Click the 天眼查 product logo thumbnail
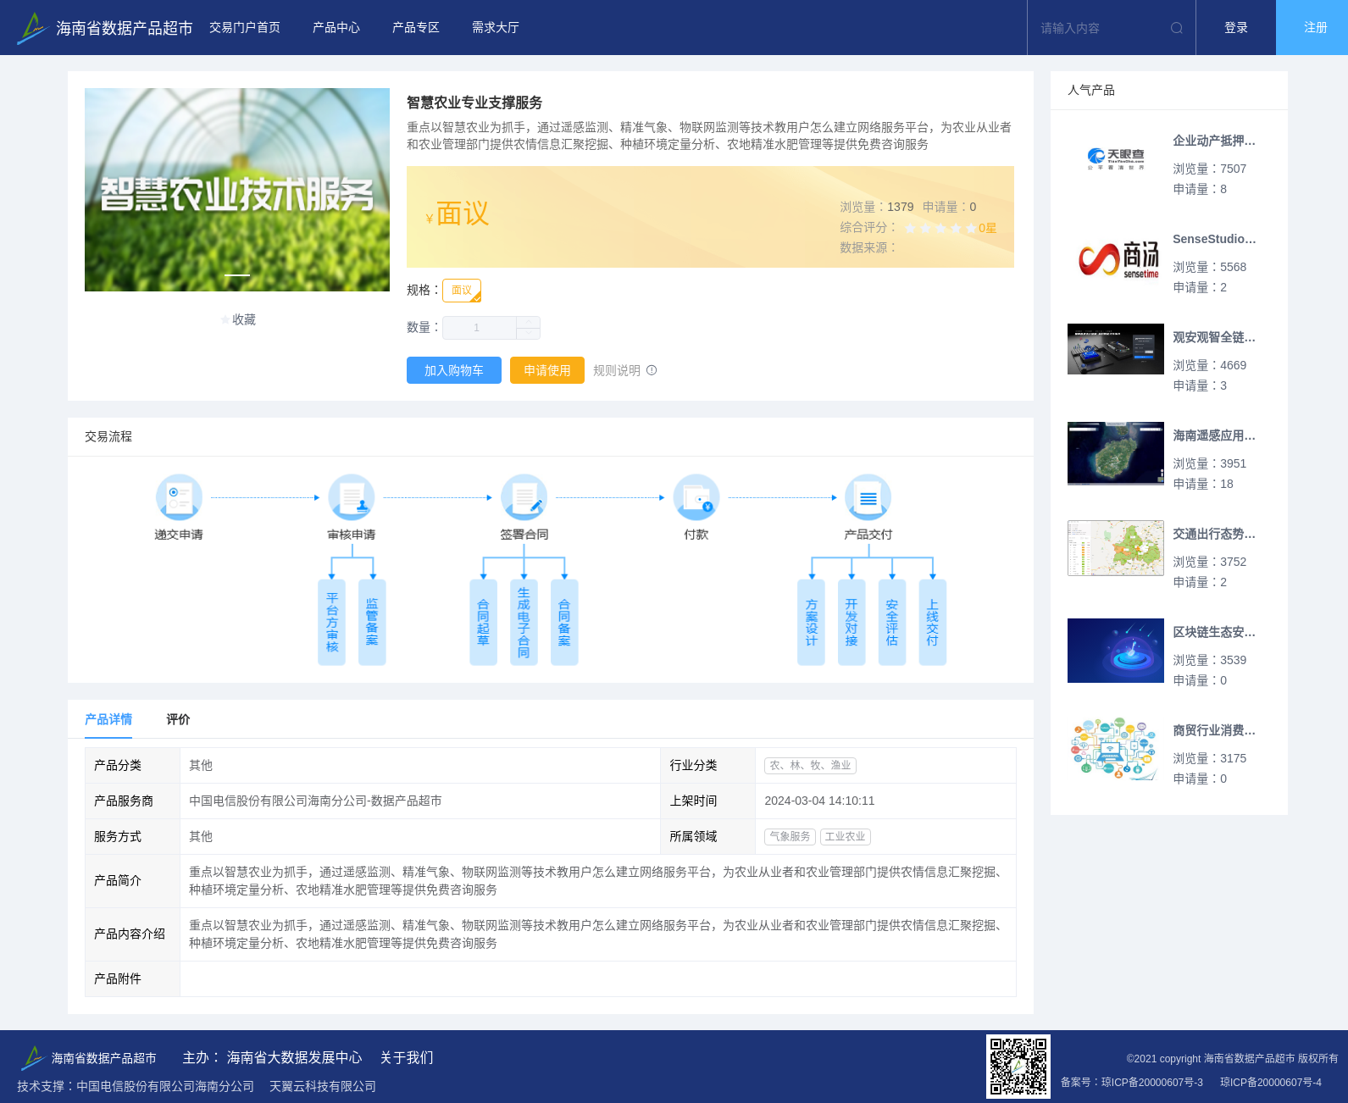1348x1103 pixels. [x=1116, y=158]
